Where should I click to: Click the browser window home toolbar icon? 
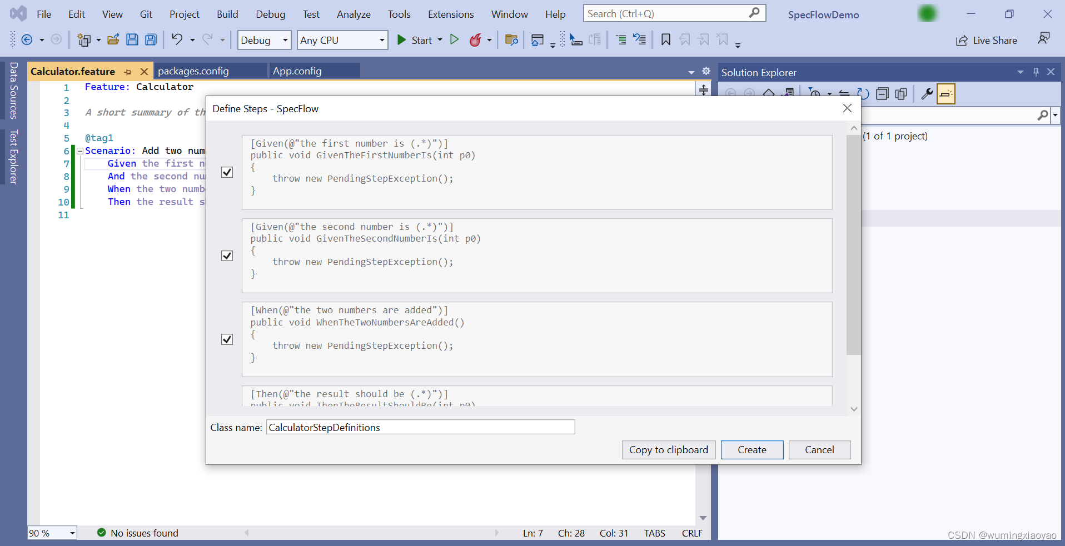pos(537,39)
